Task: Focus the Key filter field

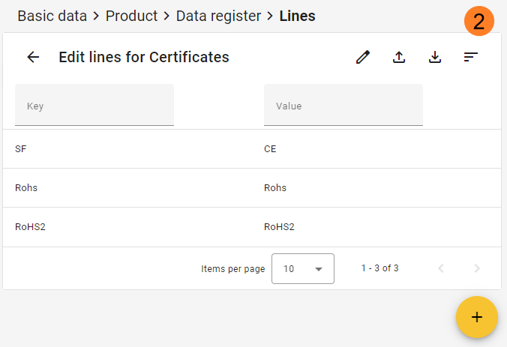Action: point(94,106)
